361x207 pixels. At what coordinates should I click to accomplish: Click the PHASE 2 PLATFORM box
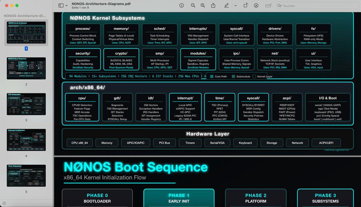click(256, 198)
